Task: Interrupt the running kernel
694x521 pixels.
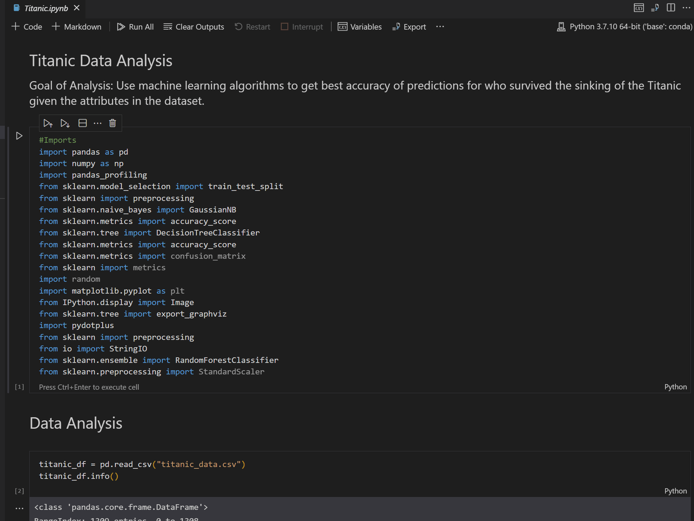Action: pos(302,27)
